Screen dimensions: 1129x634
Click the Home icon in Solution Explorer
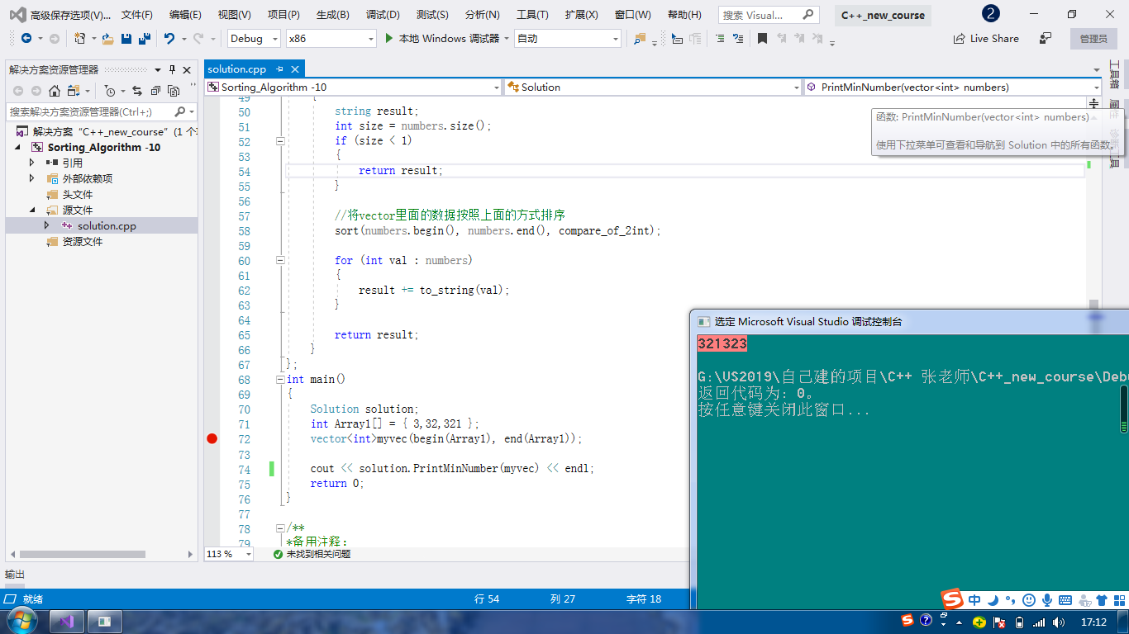[x=54, y=91]
